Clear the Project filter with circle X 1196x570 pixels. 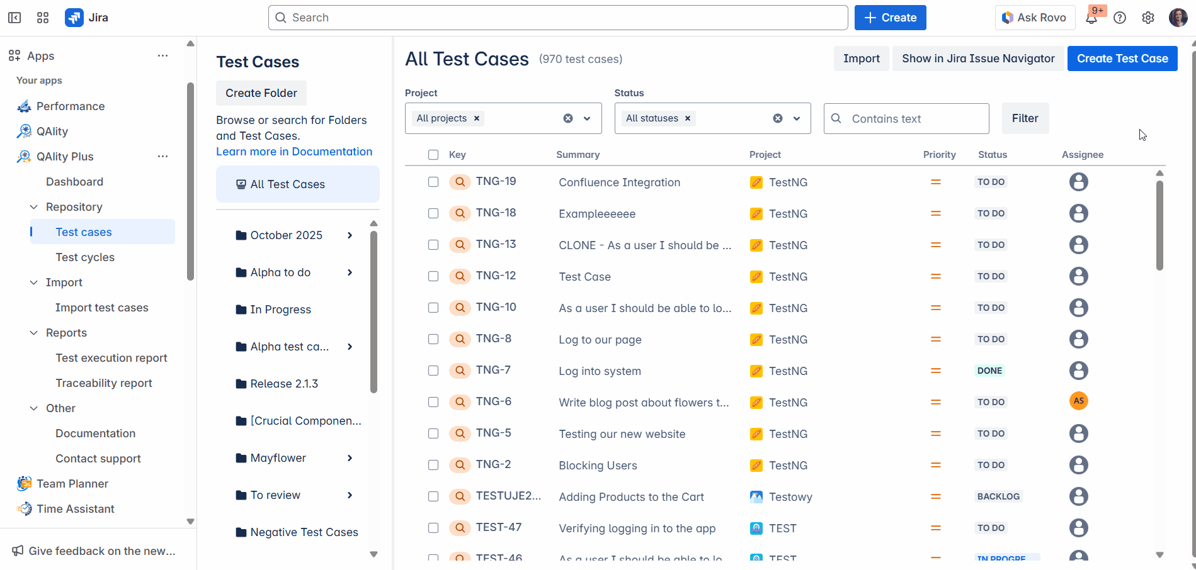click(568, 118)
